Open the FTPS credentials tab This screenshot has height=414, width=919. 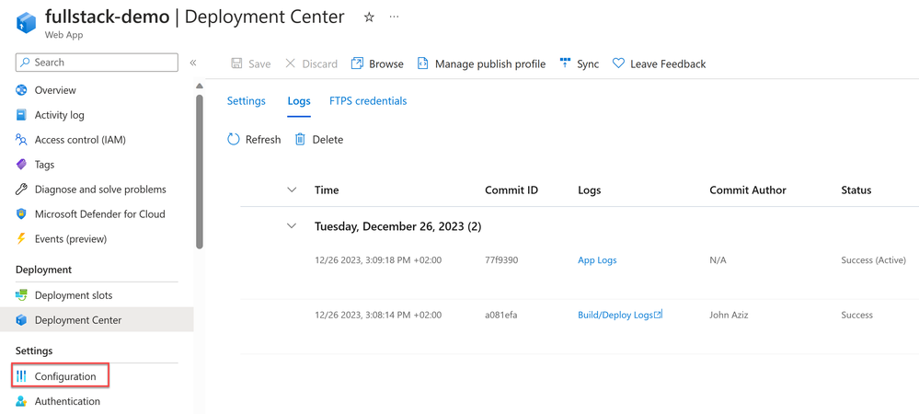(x=368, y=101)
